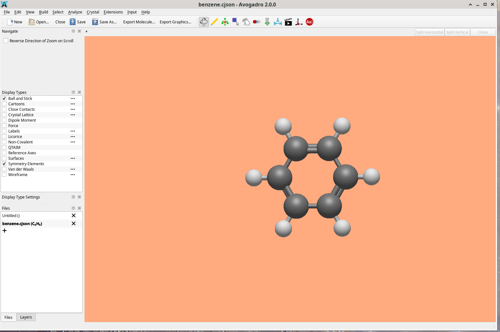Start the Auto Optimize tool

(267, 22)
